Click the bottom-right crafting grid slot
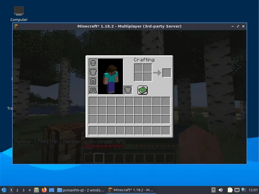This screenshot has height=194, width=259. pyautogui.click(x=147, y=77)
